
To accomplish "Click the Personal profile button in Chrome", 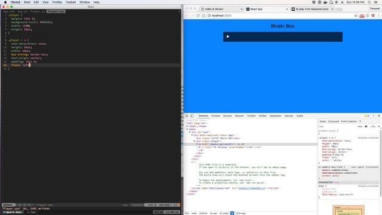I will (x=375, y=8).
